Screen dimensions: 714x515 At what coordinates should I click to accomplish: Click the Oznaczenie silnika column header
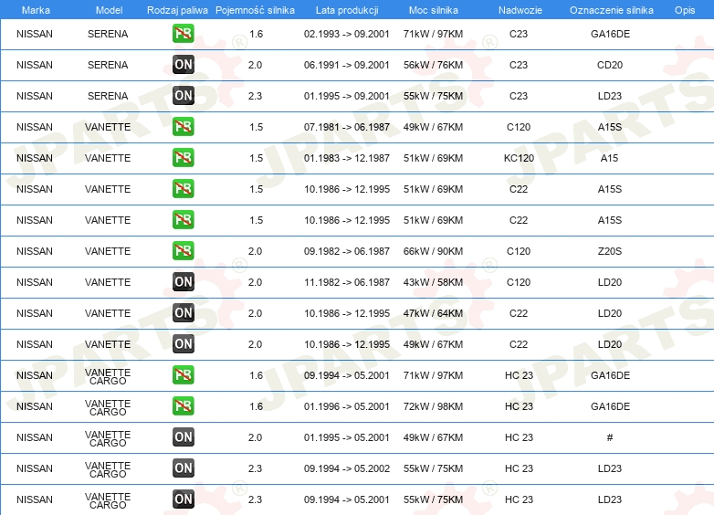[611, 10]
